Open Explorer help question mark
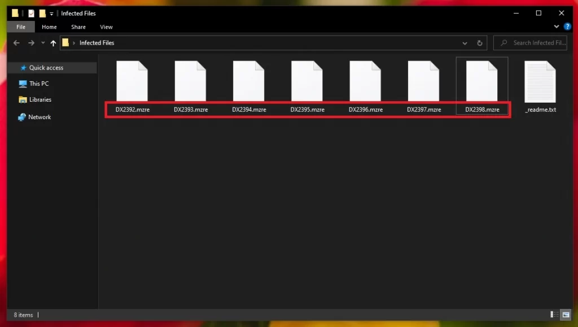The image size is (578, 327). 567,27
